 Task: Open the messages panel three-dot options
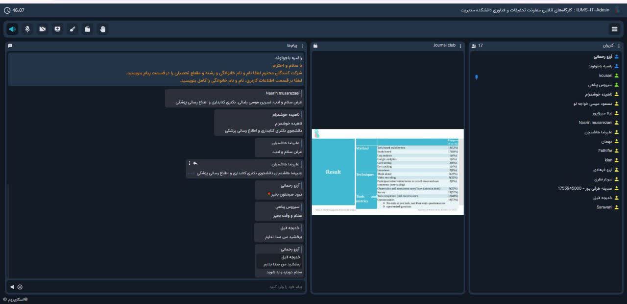302,46
